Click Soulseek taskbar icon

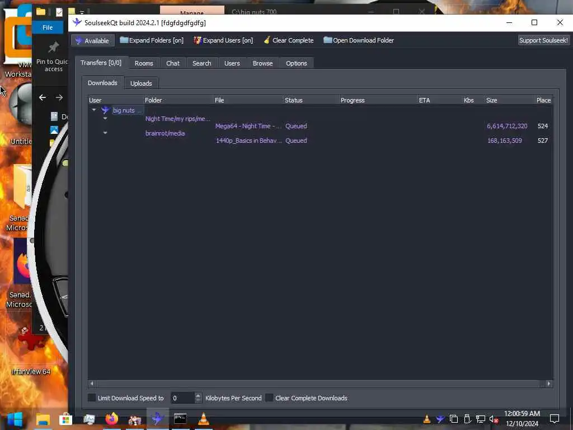(157, 419)
